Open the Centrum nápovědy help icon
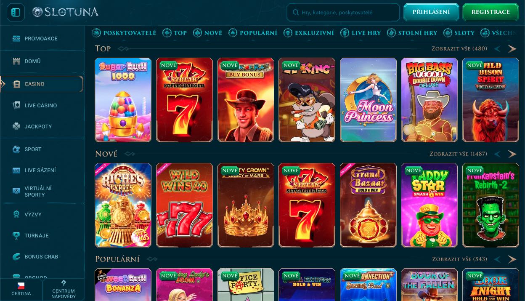The width and height of the screenshot is (525, 301). coord(64,283)
